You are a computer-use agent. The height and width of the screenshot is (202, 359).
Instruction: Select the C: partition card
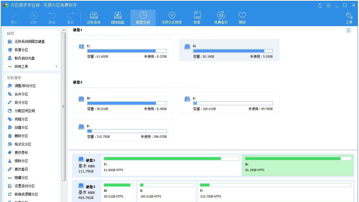(123, 50)
